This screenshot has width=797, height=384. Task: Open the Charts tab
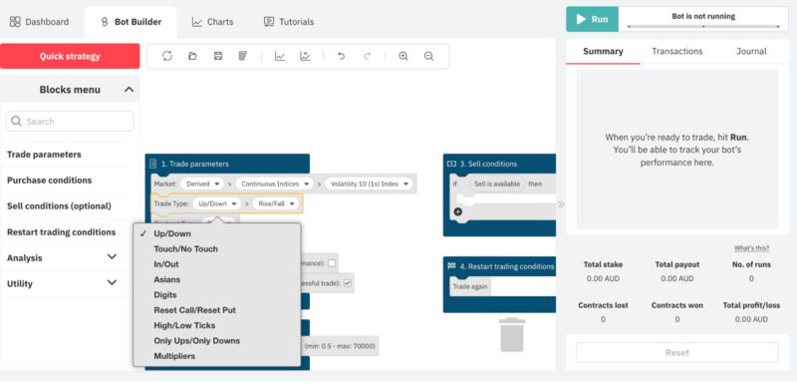coord(212,22)
